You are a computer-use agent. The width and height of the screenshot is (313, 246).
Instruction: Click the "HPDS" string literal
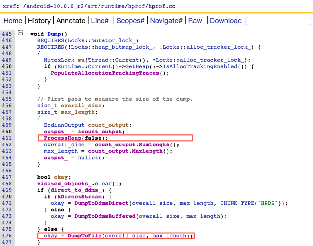click(x=267, y=203)
